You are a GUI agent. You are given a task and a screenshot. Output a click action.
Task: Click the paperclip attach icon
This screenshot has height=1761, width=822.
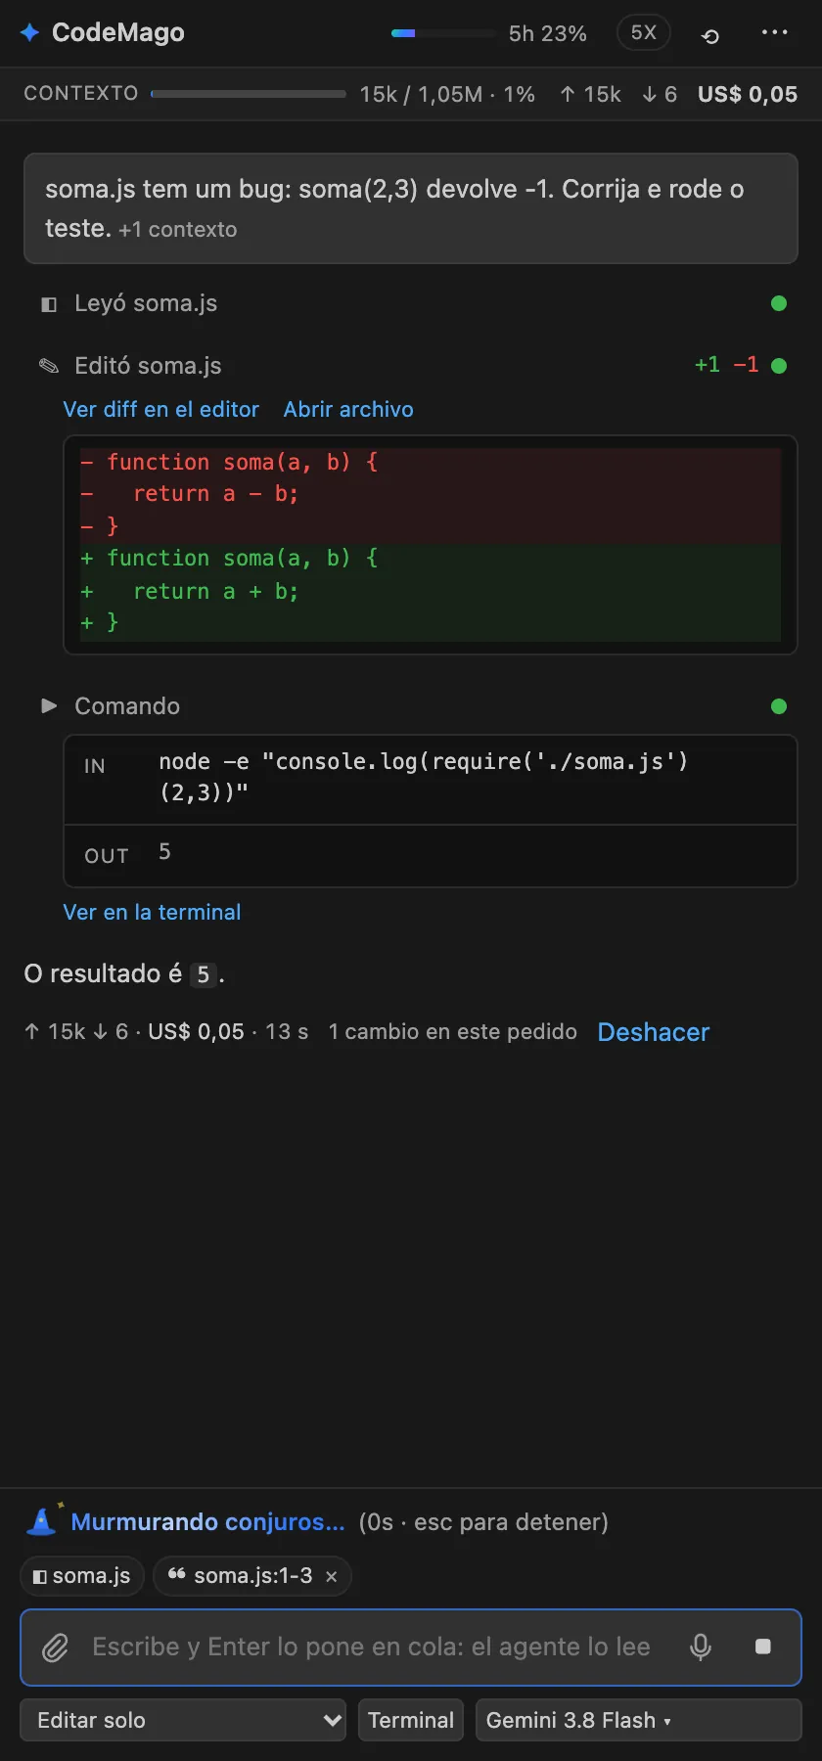pos(56,1648)
